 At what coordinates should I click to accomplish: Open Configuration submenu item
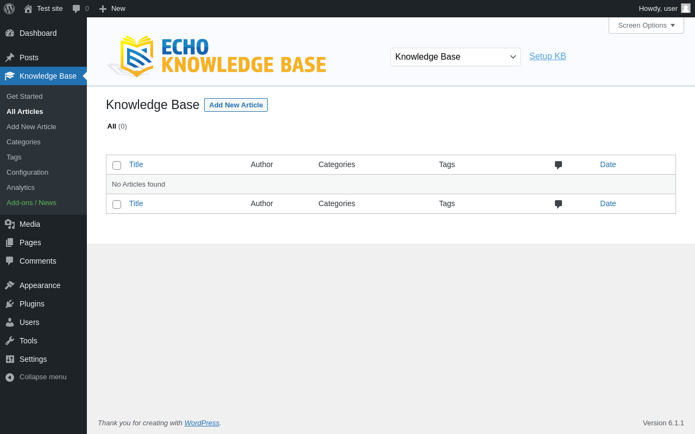point(27,173)
